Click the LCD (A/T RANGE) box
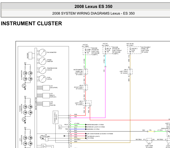The image size is (170, 148). pyautogui.click(x=46, y=104)
